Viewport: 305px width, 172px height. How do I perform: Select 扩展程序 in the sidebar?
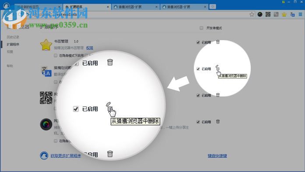point(13,44)
